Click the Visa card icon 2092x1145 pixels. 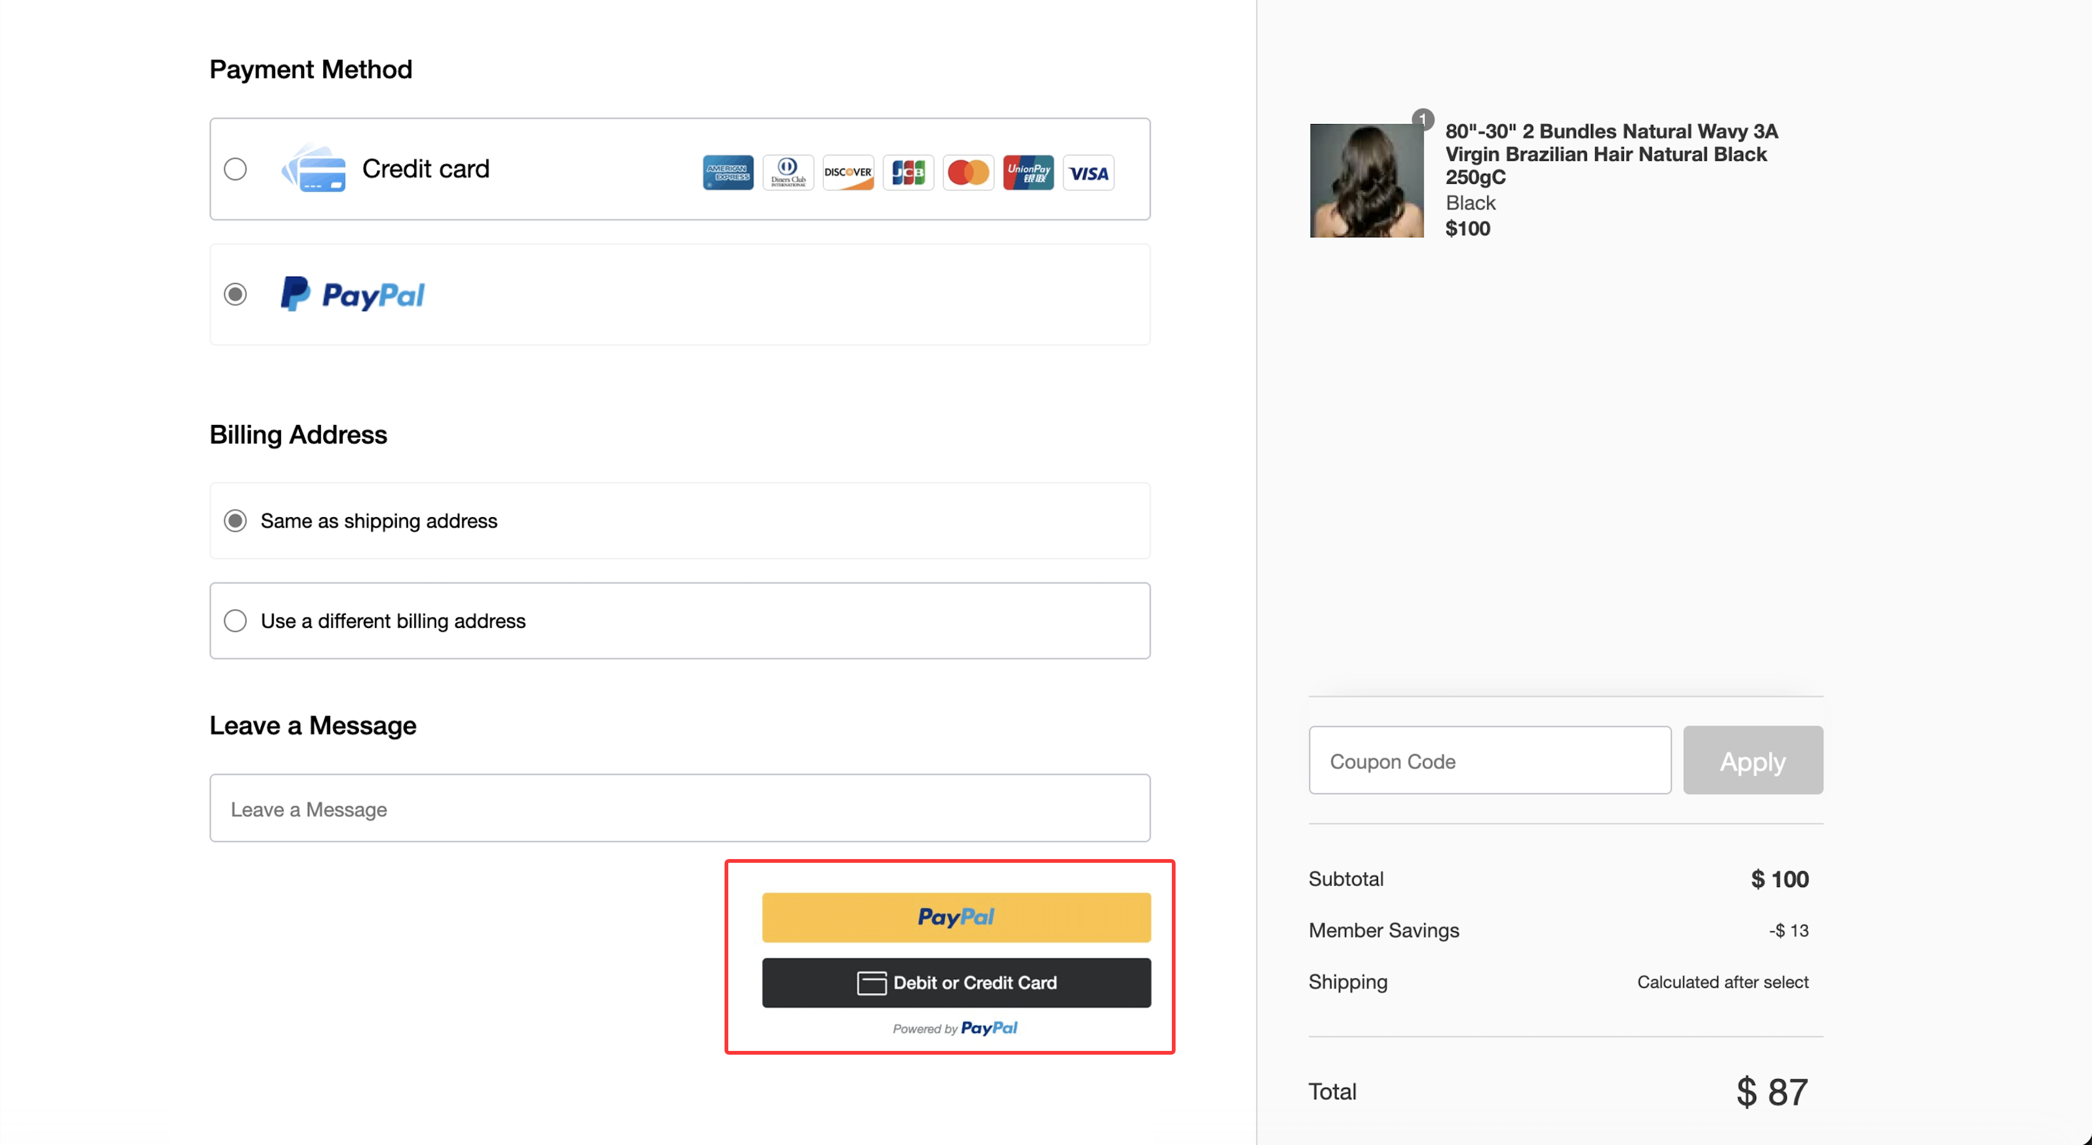pos(1088,172)
